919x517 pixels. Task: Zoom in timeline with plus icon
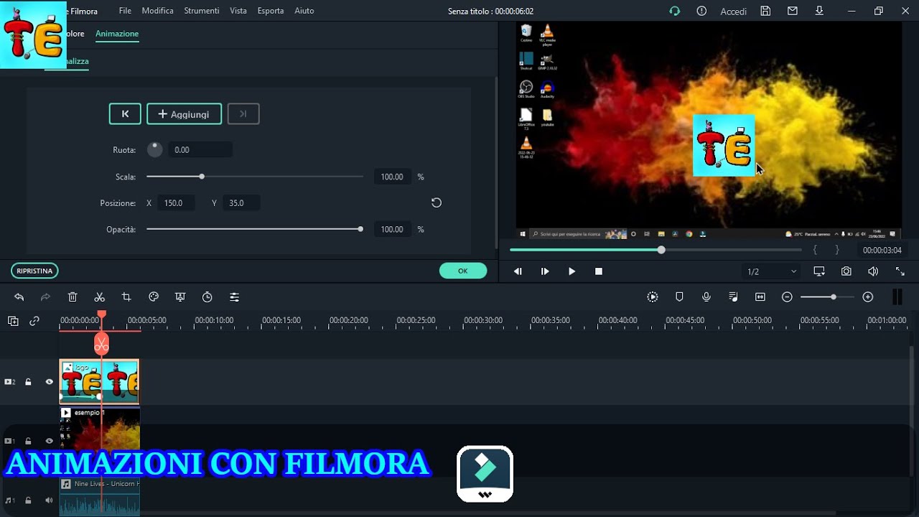pos(868,297)
